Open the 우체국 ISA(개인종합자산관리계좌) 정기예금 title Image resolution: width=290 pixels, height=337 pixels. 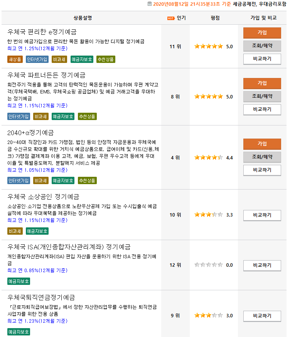[x=69, y=247]
